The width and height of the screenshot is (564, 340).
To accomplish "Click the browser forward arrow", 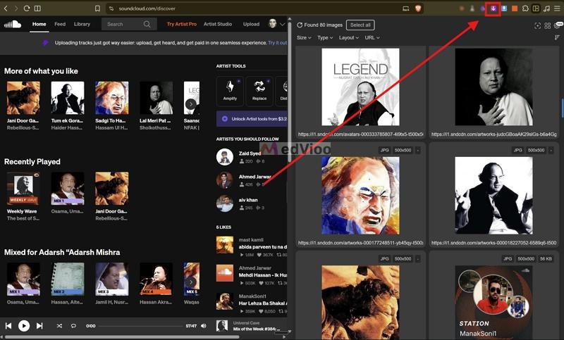I will 16,8.
